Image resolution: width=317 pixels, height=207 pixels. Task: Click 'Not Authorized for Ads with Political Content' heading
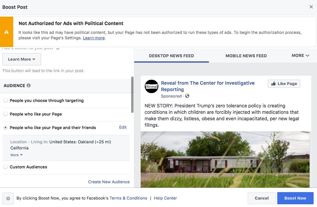click(x=71, y=23)
